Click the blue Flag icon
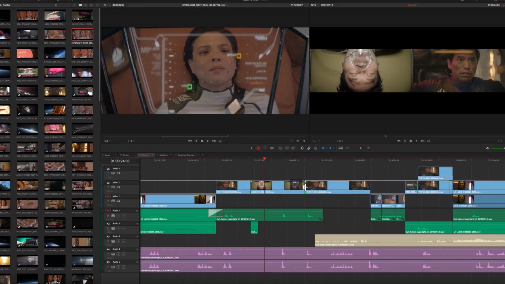 point(323,148)
